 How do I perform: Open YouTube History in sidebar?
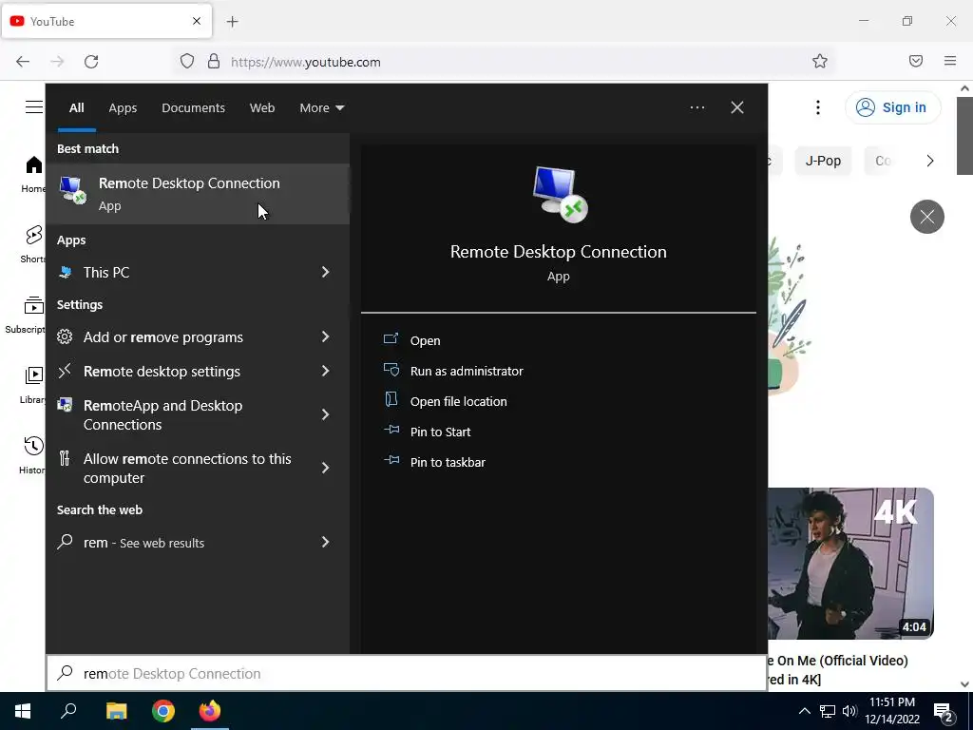pyautogui.click(x=32, y=455)
